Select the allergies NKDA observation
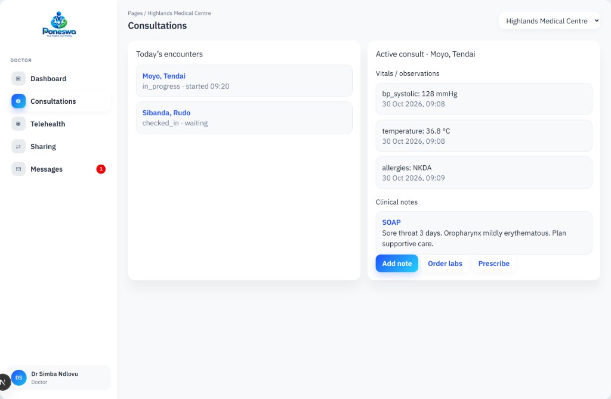 [x=483, y=172]
